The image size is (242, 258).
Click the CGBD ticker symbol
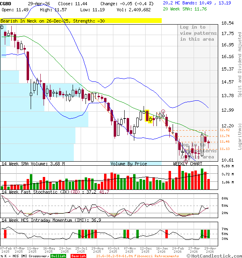click(x=6, y=3)
